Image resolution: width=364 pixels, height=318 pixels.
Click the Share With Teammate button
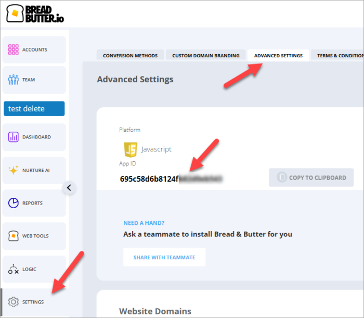(164, 257)
